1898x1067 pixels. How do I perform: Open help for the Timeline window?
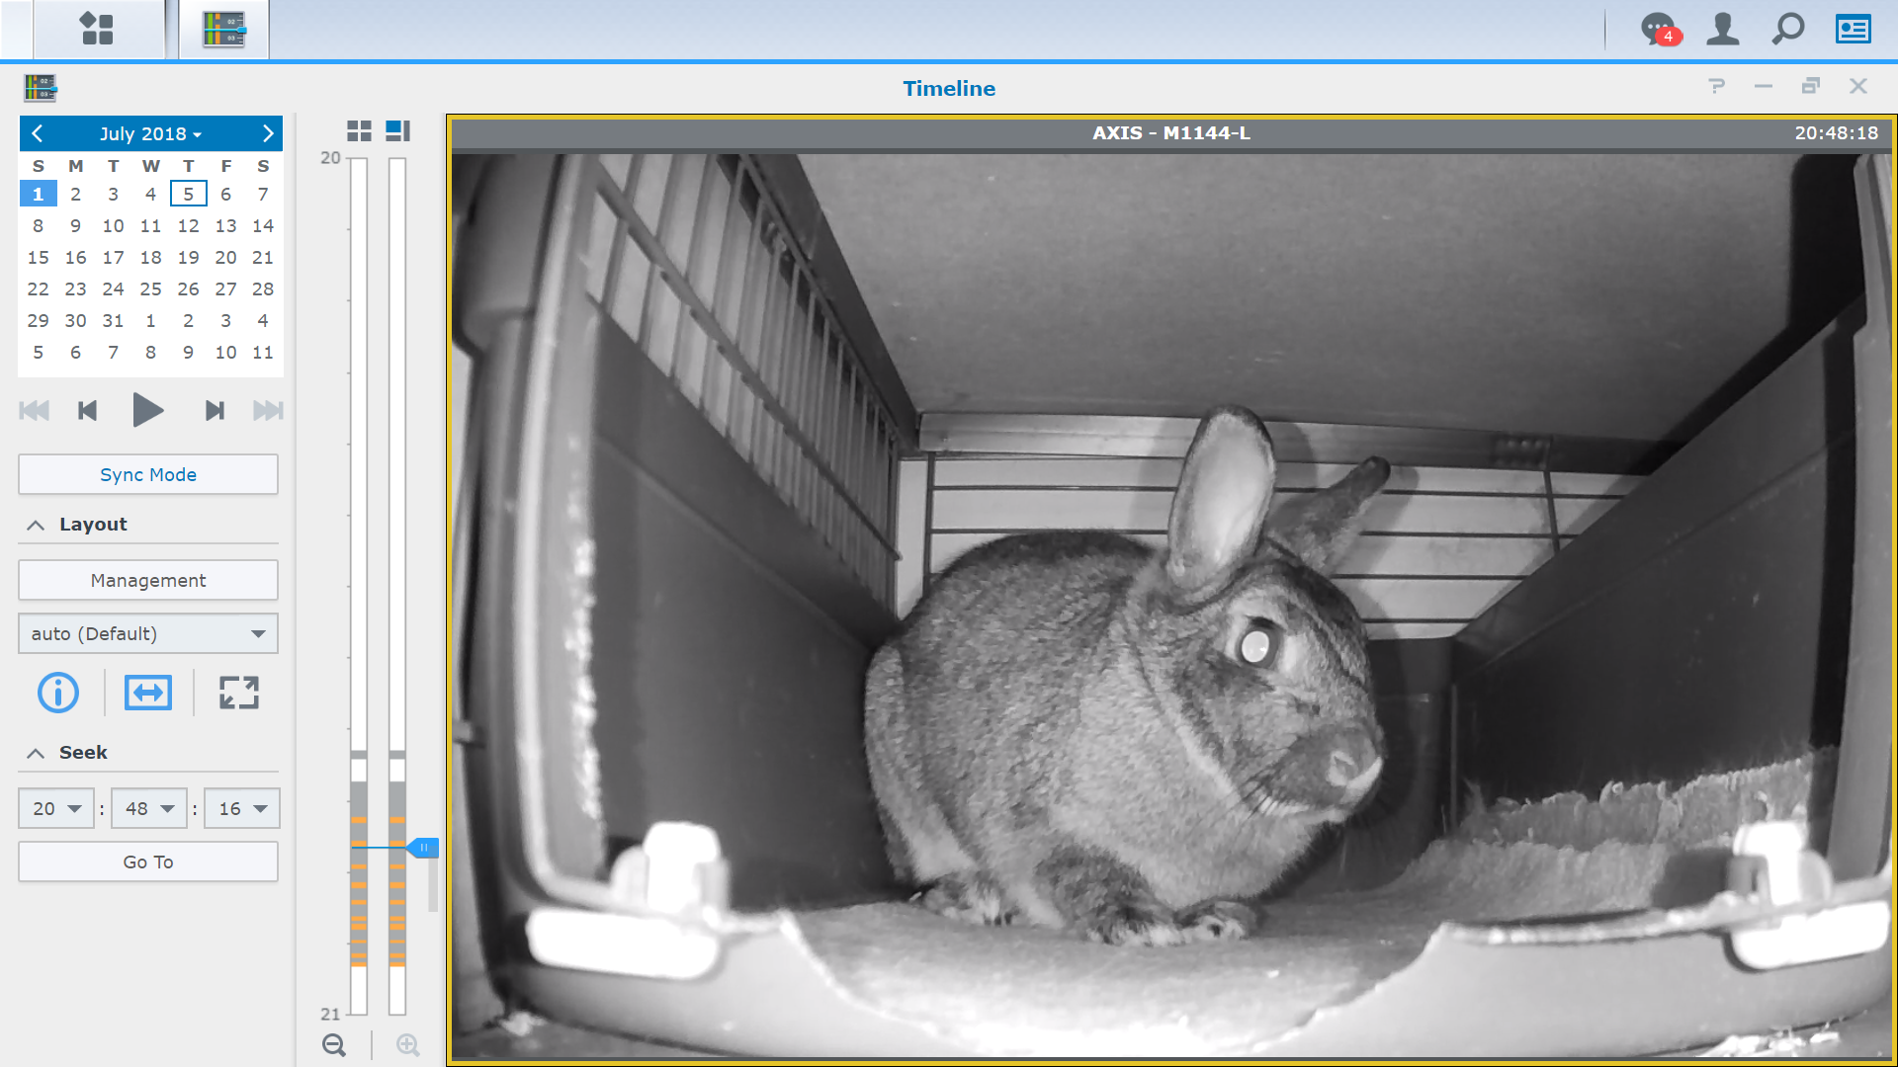click(x=1717, y=86)
